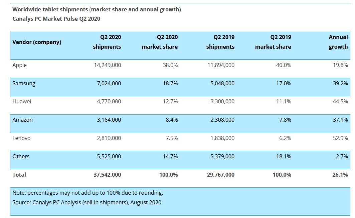Viewport: 355px width, 218px height.
Task: Click the 'Q2 2020 market share' column header
Action: coord(160,42)
